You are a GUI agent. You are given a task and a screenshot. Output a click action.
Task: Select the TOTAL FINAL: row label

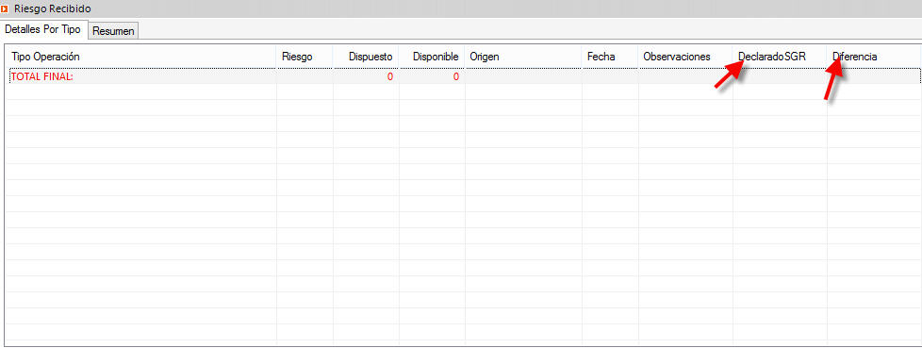pos(42,76)
